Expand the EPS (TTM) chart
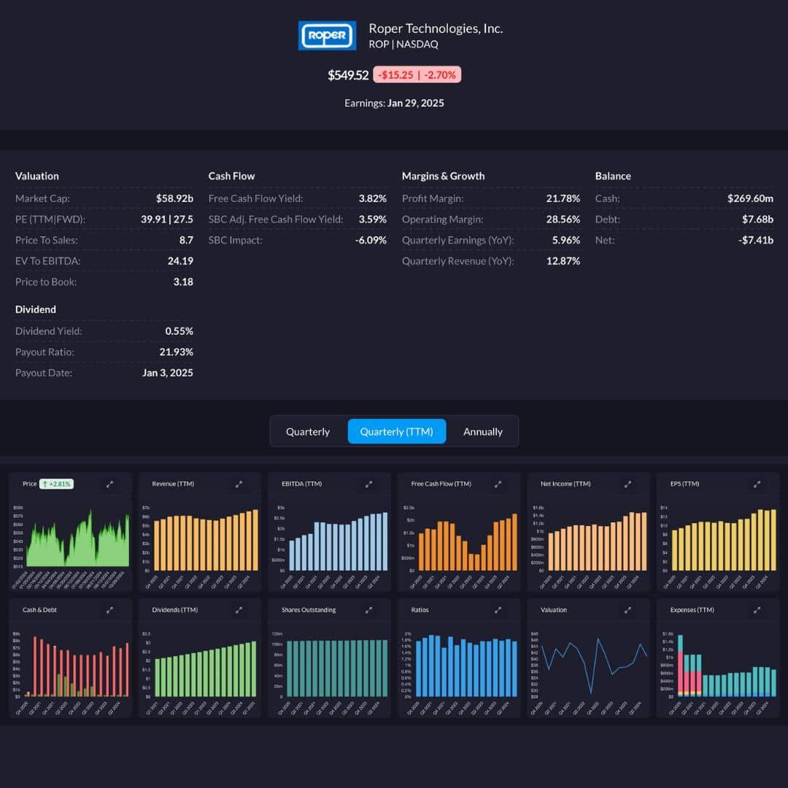Image resolution: width=788 pixels, height=788 pixels. point(757,484)
